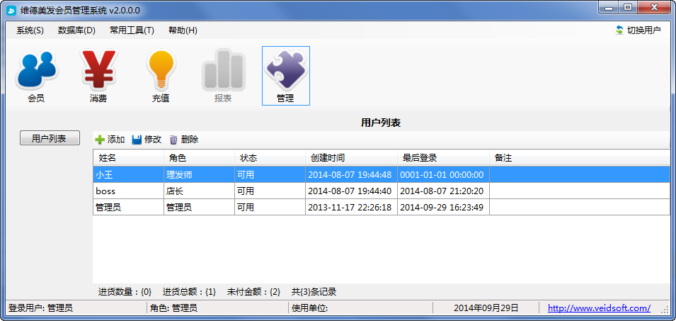This screenshot has height=321, width=676.
Task: Click the 管理员 role cell in table
Action: click(199, 207)
